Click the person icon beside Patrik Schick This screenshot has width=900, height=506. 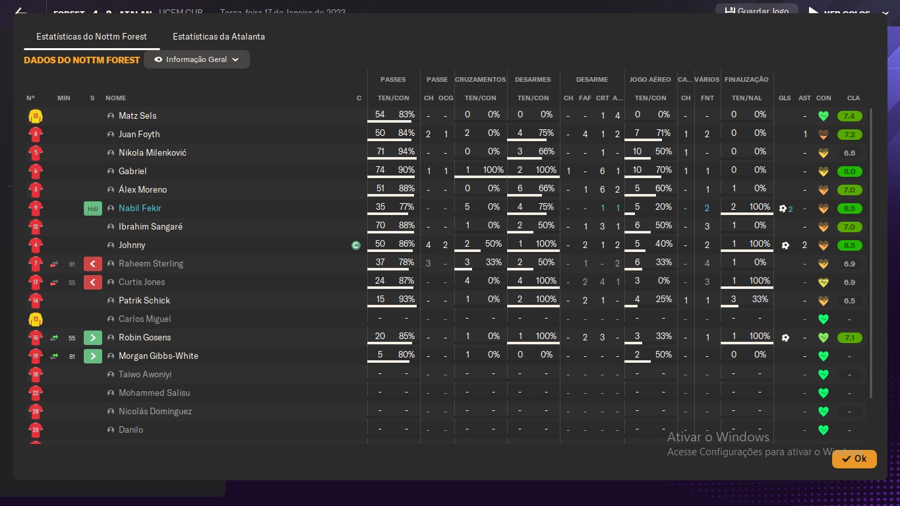(111, 301)
